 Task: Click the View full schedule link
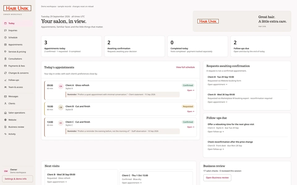tap(185, 67)
